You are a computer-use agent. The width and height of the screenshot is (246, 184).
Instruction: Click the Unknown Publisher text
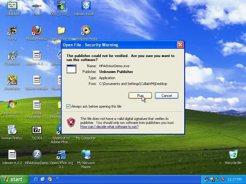[x=116, y=72]
